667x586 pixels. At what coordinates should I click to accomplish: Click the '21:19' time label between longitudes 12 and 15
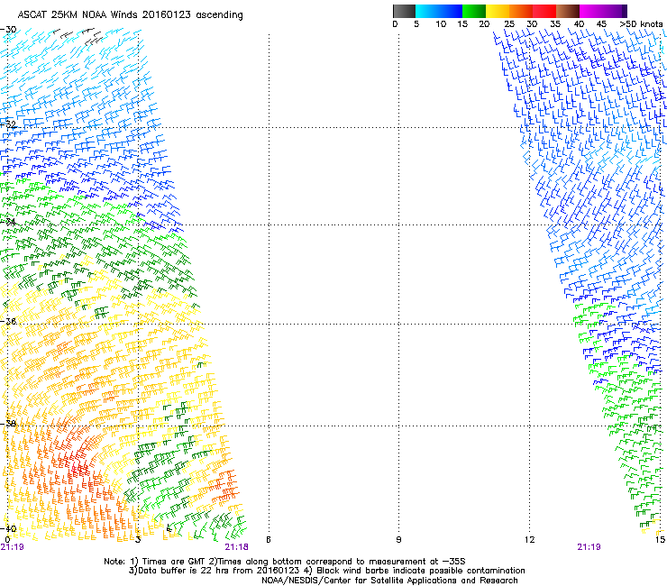(589, 547)
